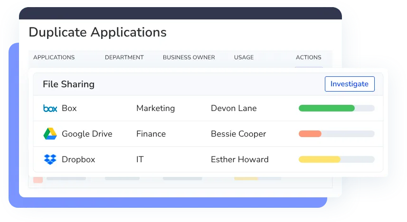Image resolution: width=407 pixels, height=222 pixels.
Task: Click the Finance department cell
Action: (151, 134)
